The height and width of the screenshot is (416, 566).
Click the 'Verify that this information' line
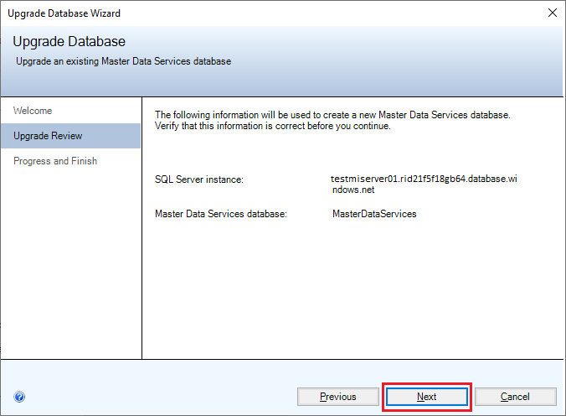pyautogui.click(x=273, y=126)
